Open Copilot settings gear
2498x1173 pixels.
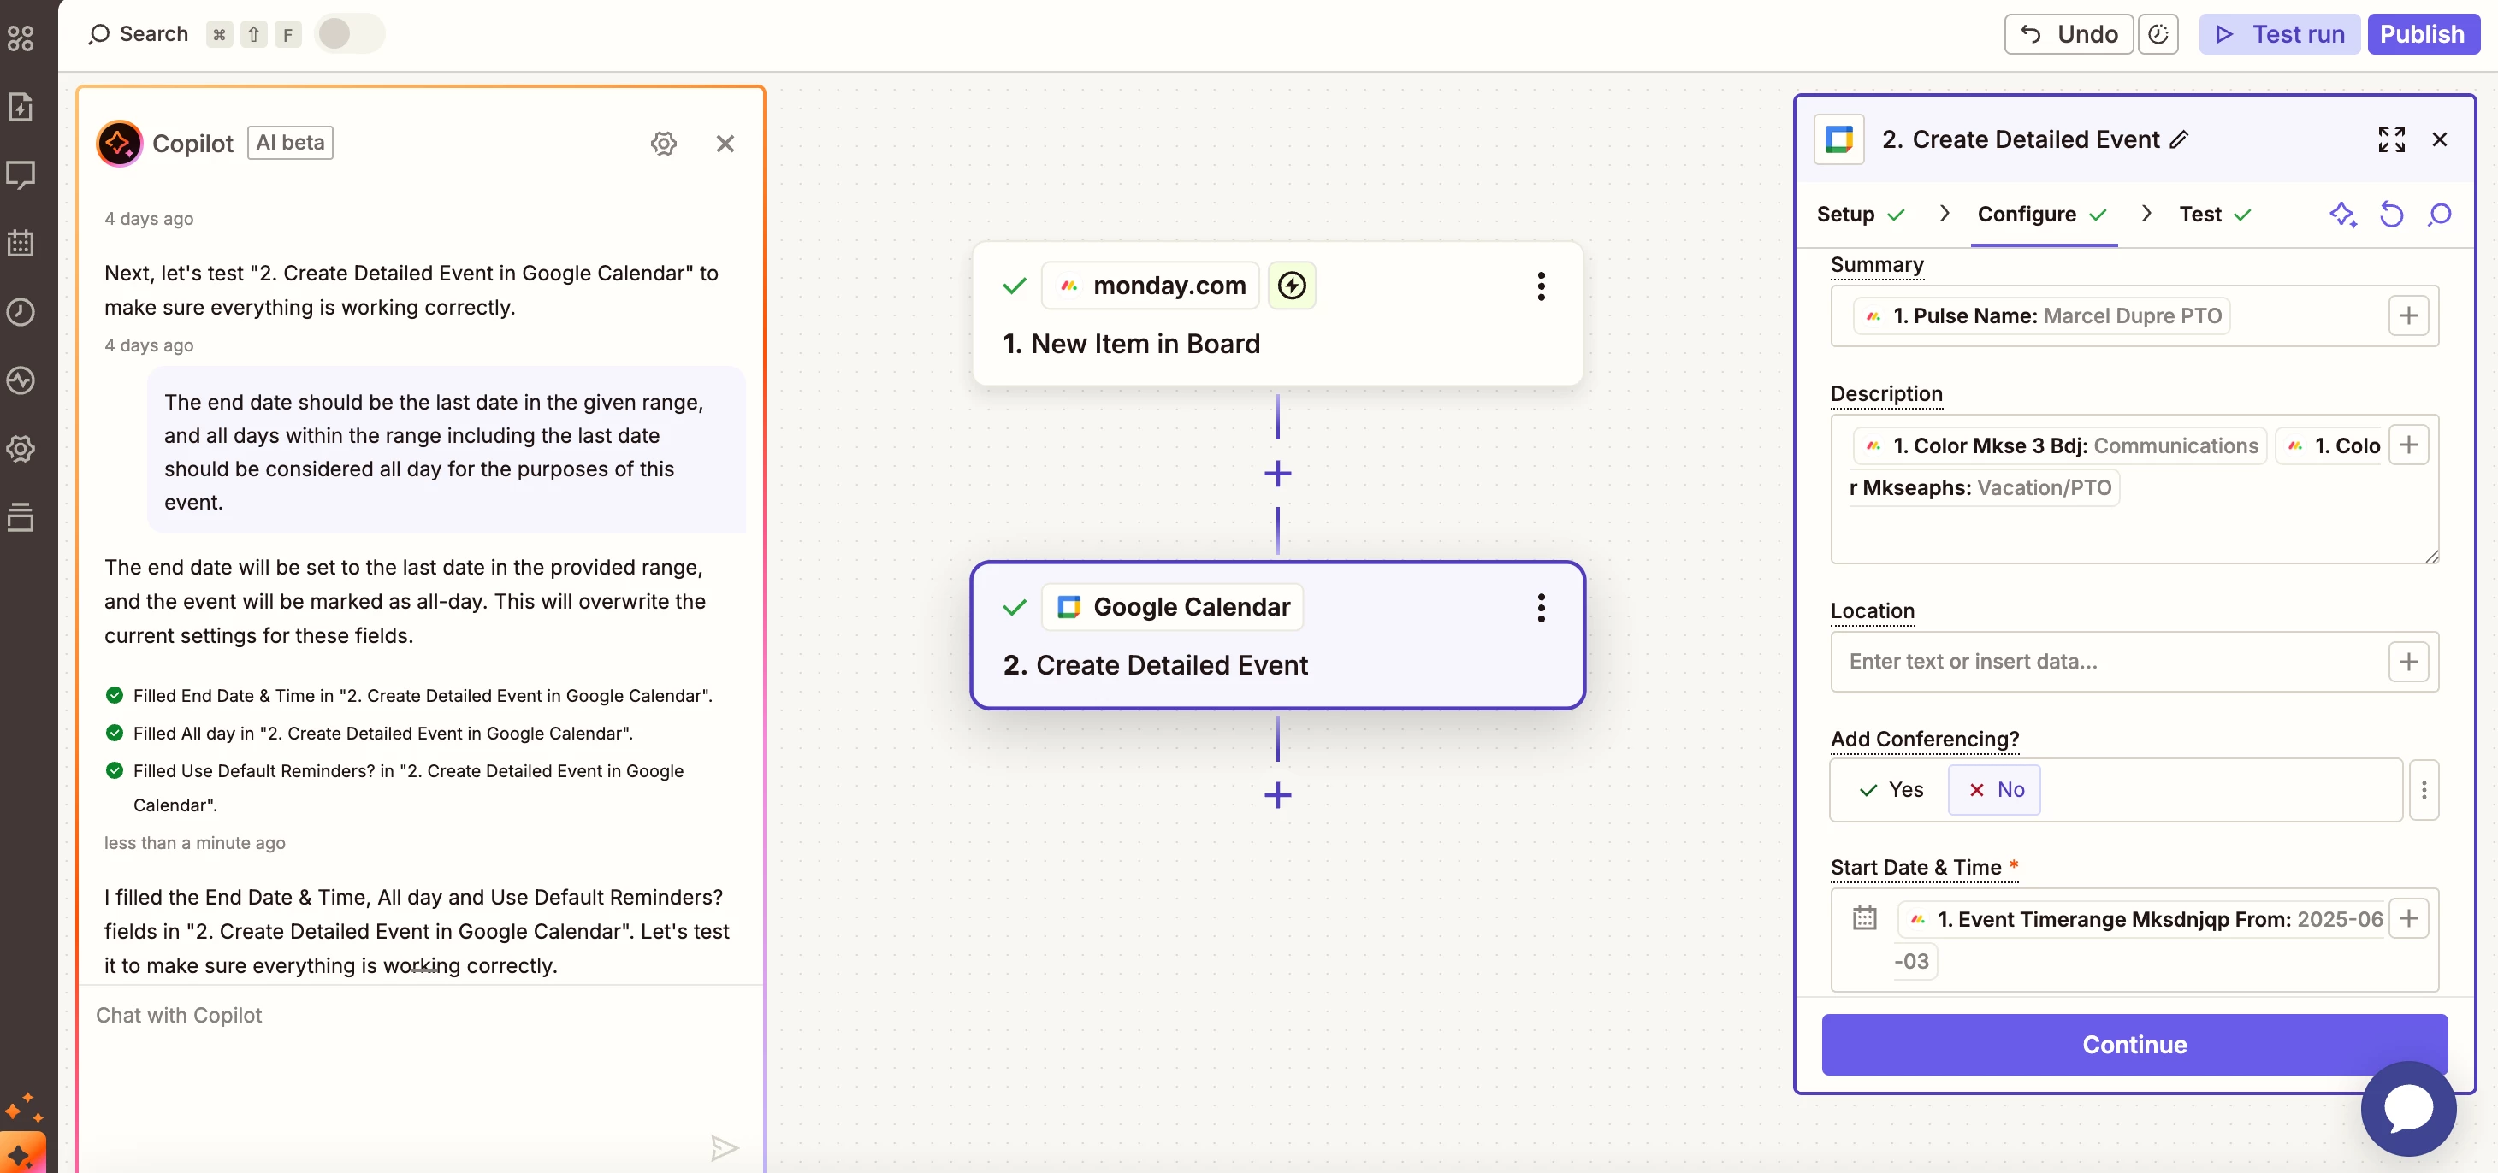663,144
